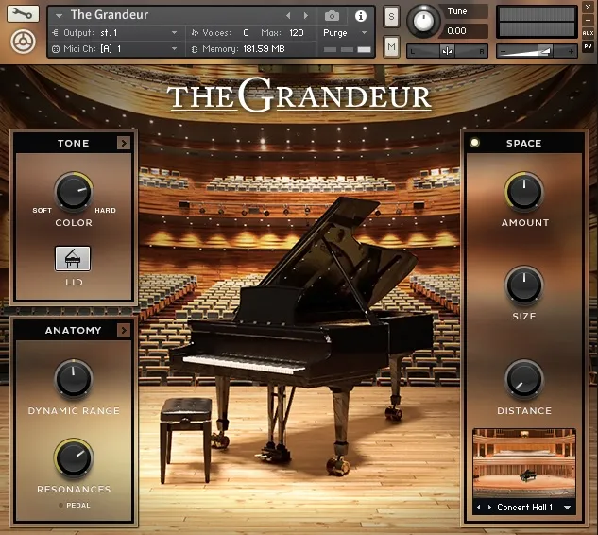Toggle the AUX sends button

(588, 33)
